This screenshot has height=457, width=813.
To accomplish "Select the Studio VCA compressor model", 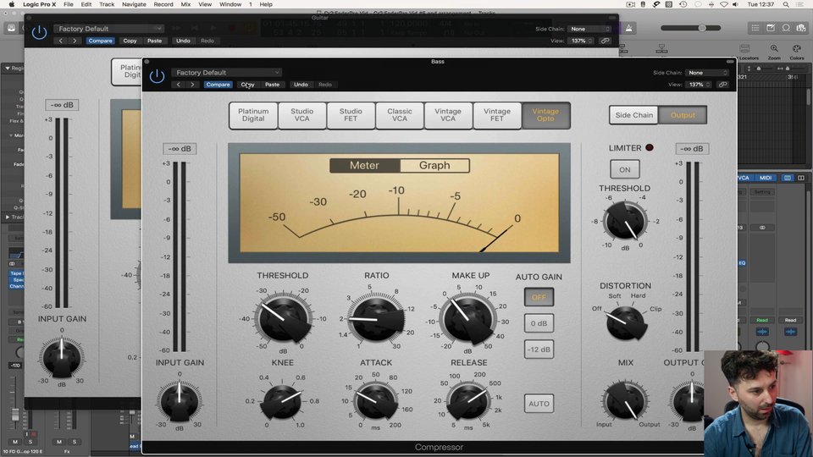I will tap(301, 115).
